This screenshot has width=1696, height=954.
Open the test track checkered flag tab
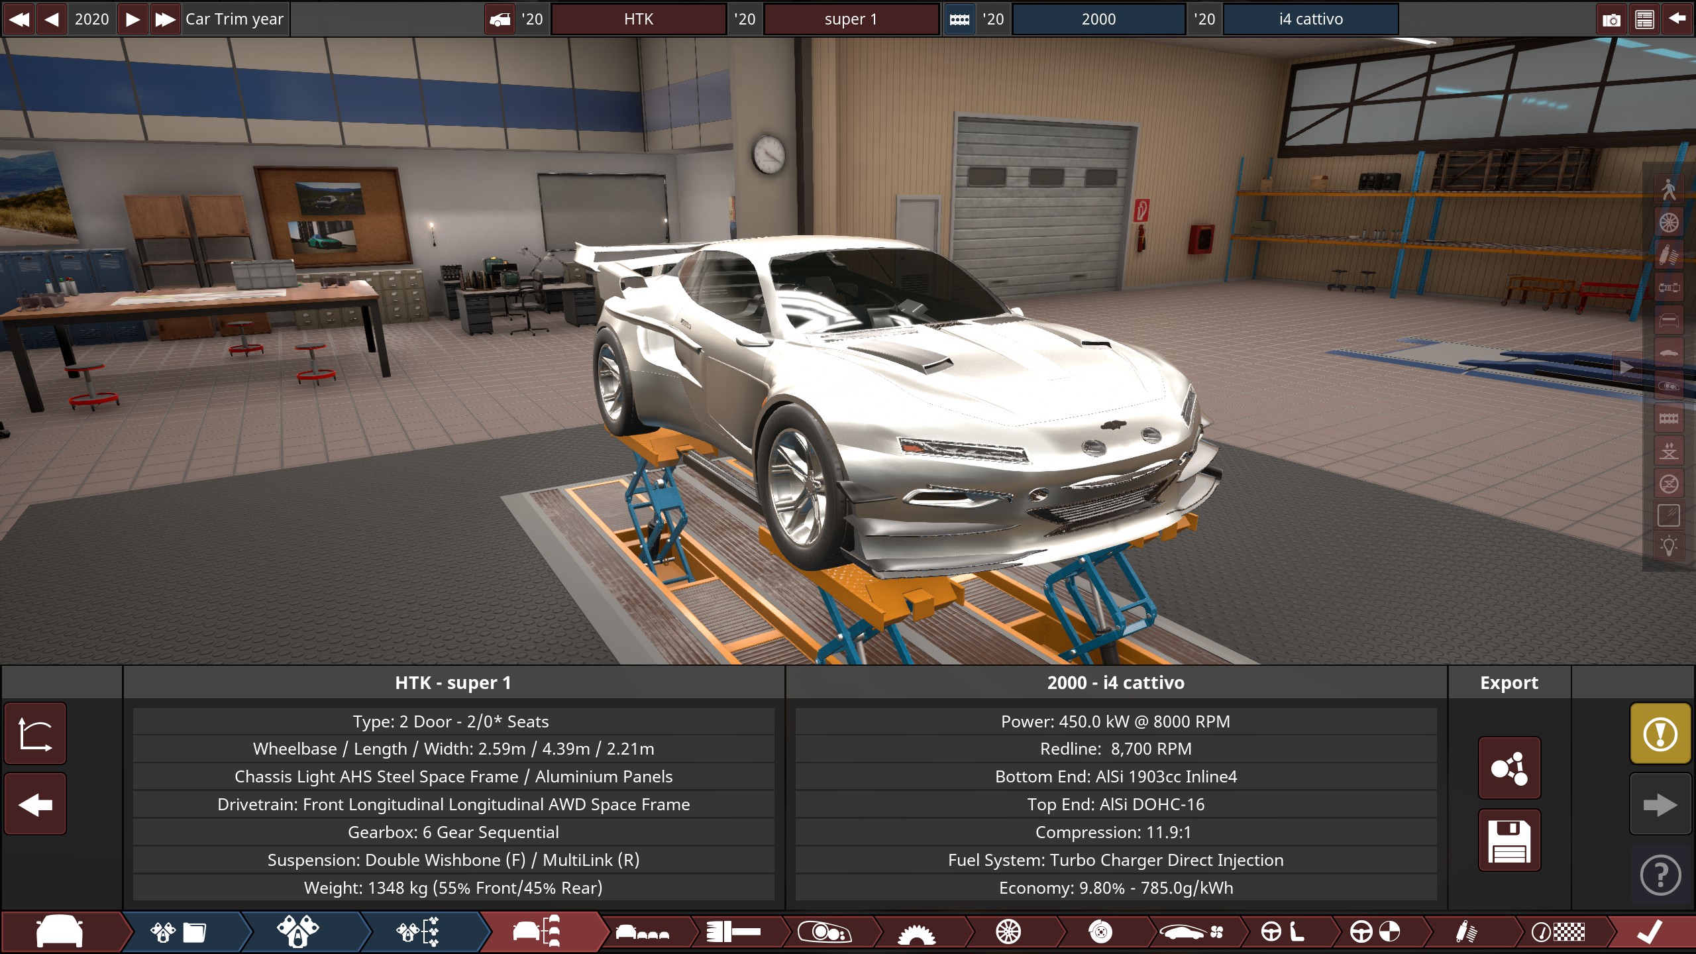(x=1558, y=932)
